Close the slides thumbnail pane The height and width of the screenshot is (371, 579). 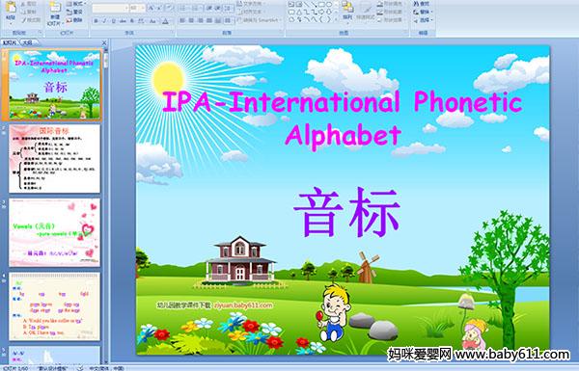104,42
